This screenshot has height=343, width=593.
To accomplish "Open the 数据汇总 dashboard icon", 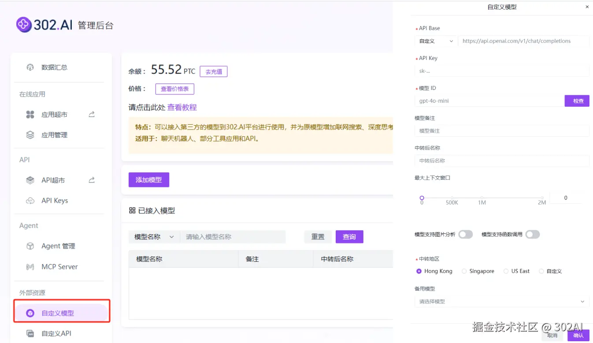I will pyautogui.click(x=30, y=67).
